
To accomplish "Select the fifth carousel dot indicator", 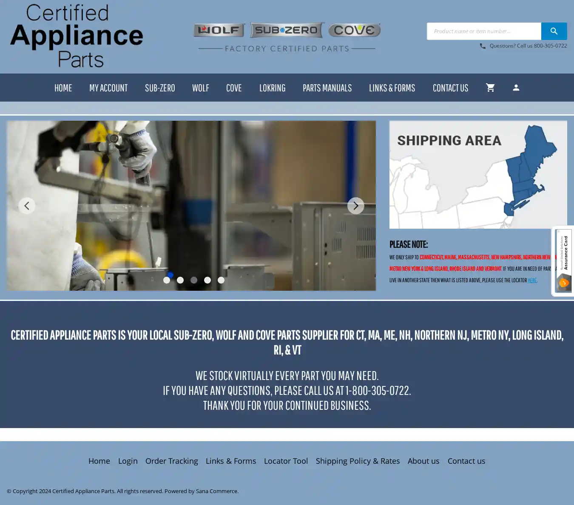I will tap(221, 280).
